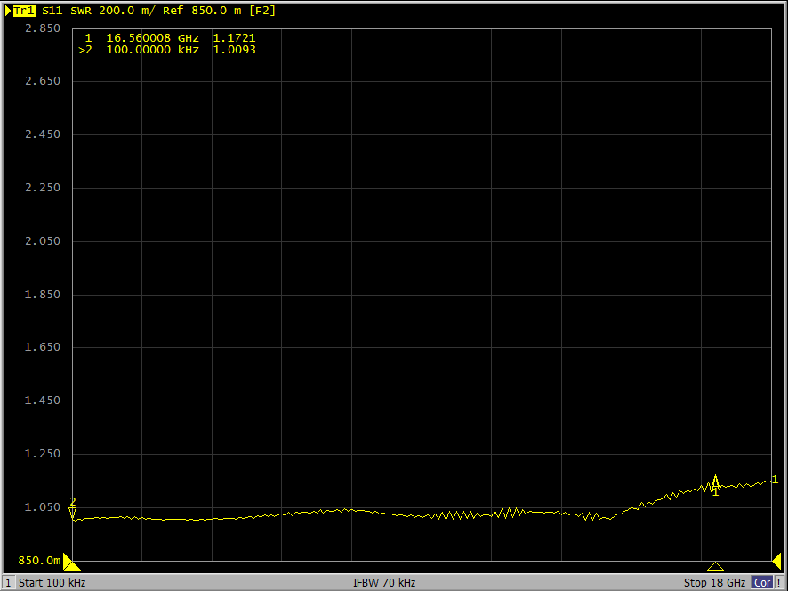Viewport: 788px width, 591px height.
Task: Click the Tr1 active trace label
Action: 23,11
